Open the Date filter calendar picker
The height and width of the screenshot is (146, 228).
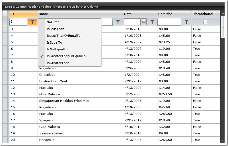tap(143, 22)
